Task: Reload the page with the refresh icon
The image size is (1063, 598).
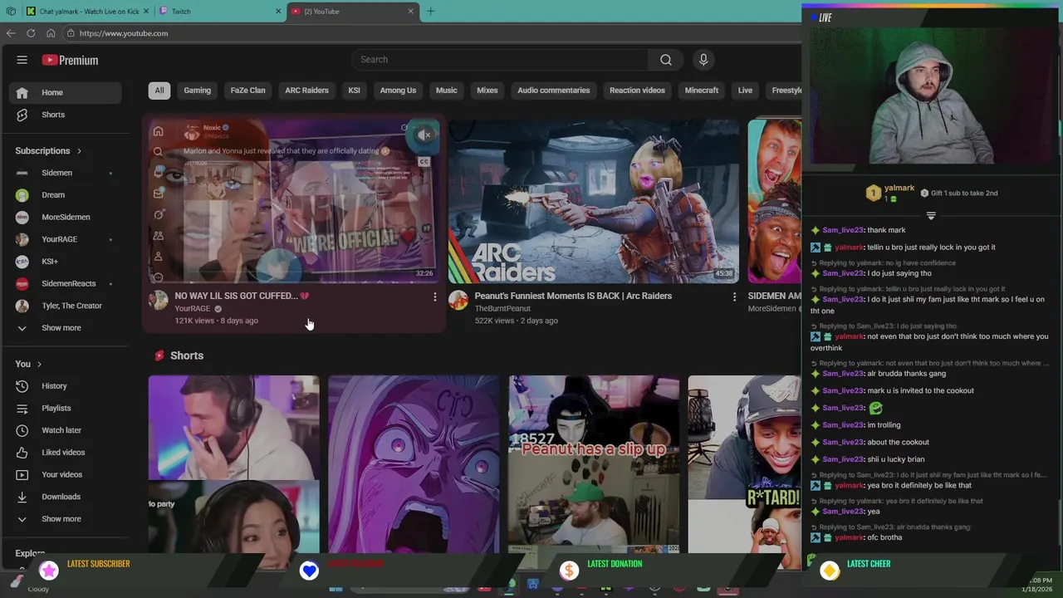Action: 31,33
